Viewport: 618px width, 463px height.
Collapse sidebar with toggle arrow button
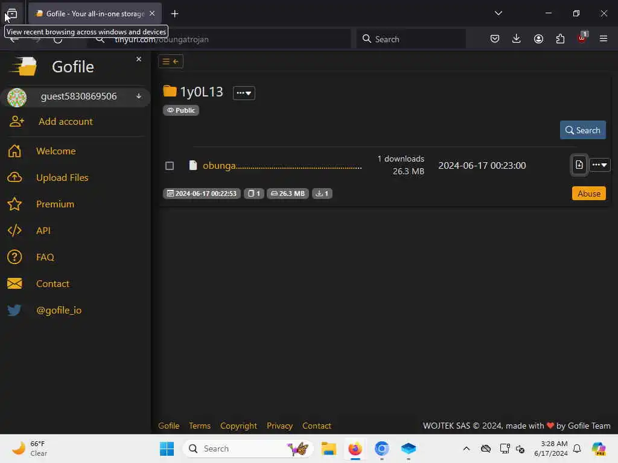click(171, 61)
